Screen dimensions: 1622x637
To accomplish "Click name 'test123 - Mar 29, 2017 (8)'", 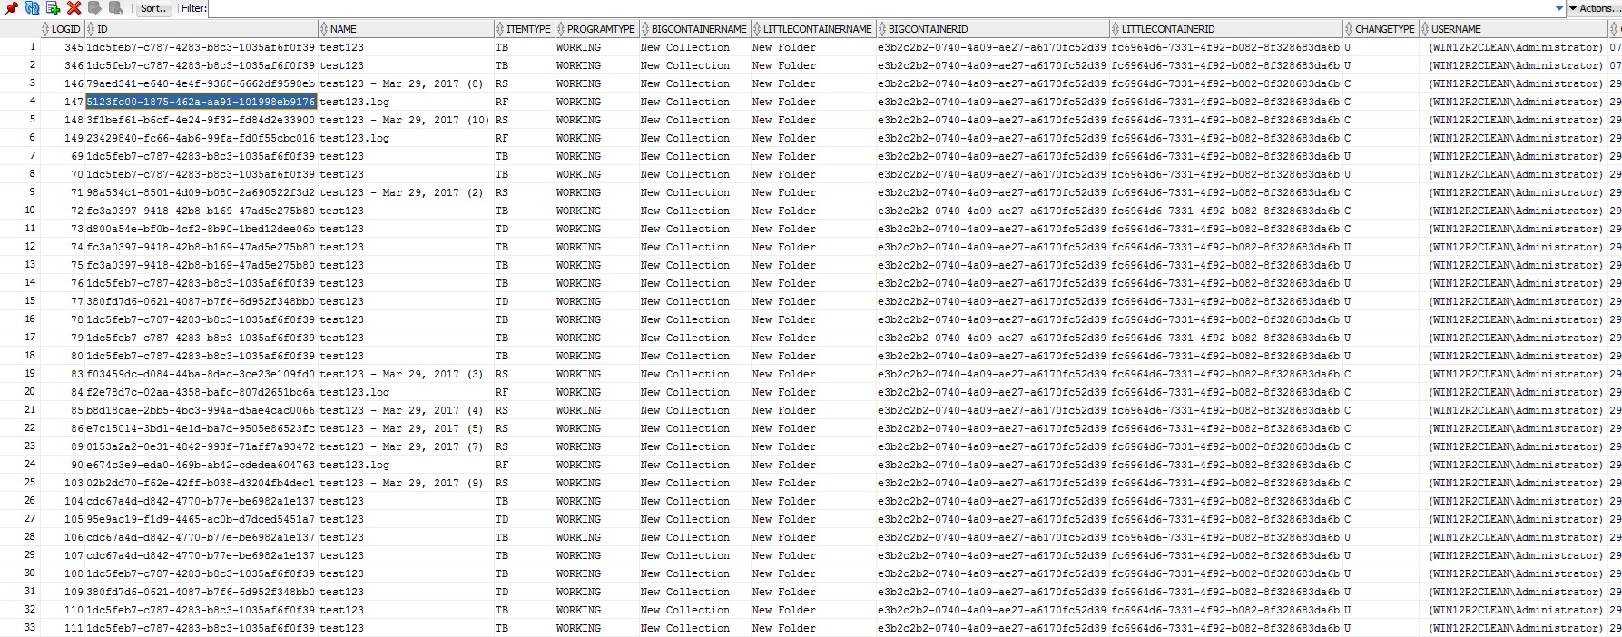I will 401,83.
